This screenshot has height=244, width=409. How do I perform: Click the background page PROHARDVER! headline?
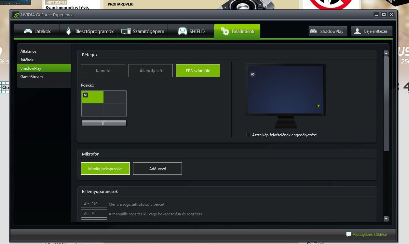tap(121, 5)
